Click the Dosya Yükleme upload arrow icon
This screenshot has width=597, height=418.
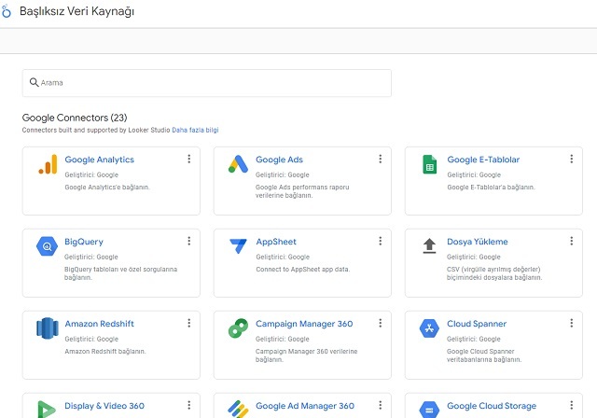(429, 246)
